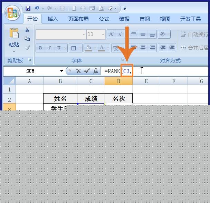
Task: Click the Select All corner box
Action: 10,81
